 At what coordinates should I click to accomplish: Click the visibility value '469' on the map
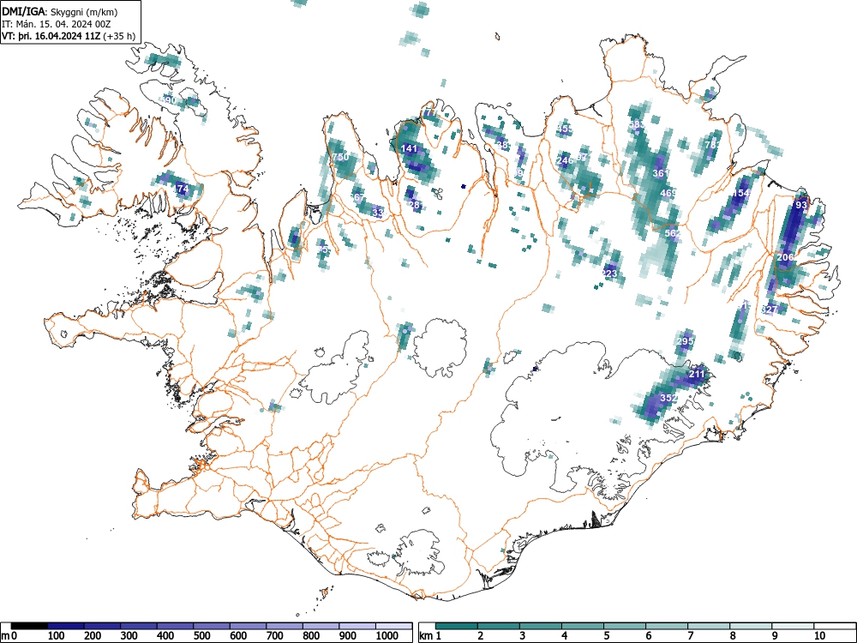pyautogui.click(x=668, y=193)
